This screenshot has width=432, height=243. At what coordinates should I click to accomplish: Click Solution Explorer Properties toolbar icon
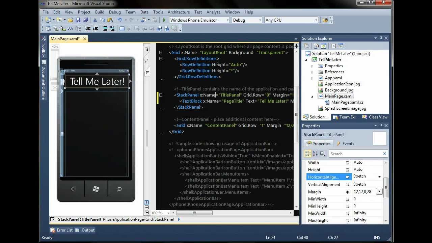pos(306,46)
